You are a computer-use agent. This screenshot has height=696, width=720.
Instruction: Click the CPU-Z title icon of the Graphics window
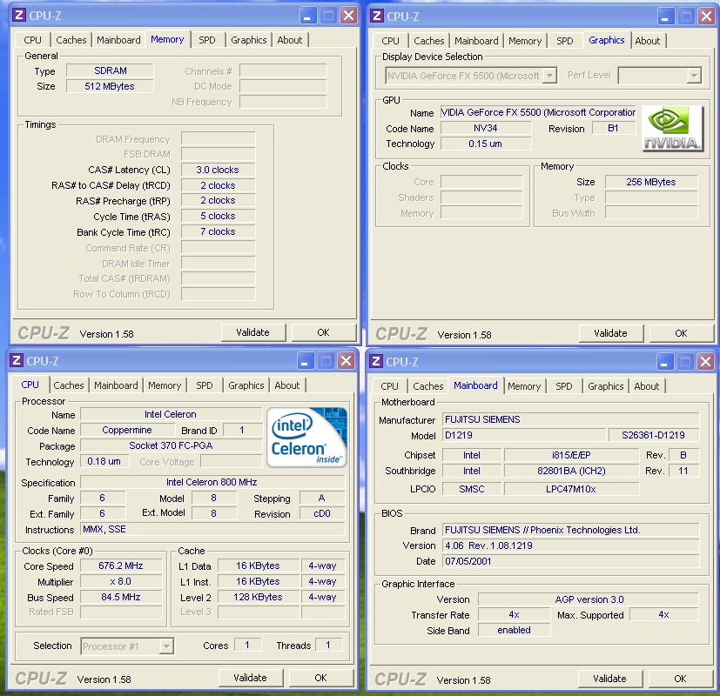pos(376,16)
